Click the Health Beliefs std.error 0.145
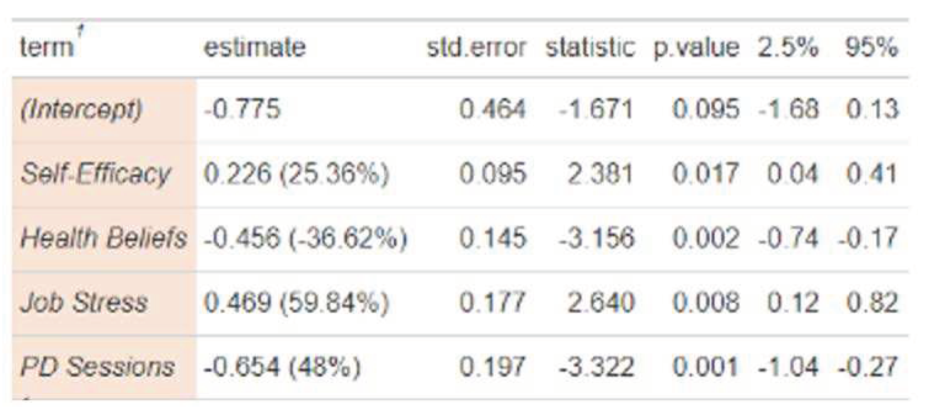 (x=493, y=238)
